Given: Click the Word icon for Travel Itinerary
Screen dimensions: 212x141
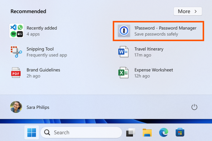Looking at the screenshot, I should pyautogui.click(x=124, y=52).
